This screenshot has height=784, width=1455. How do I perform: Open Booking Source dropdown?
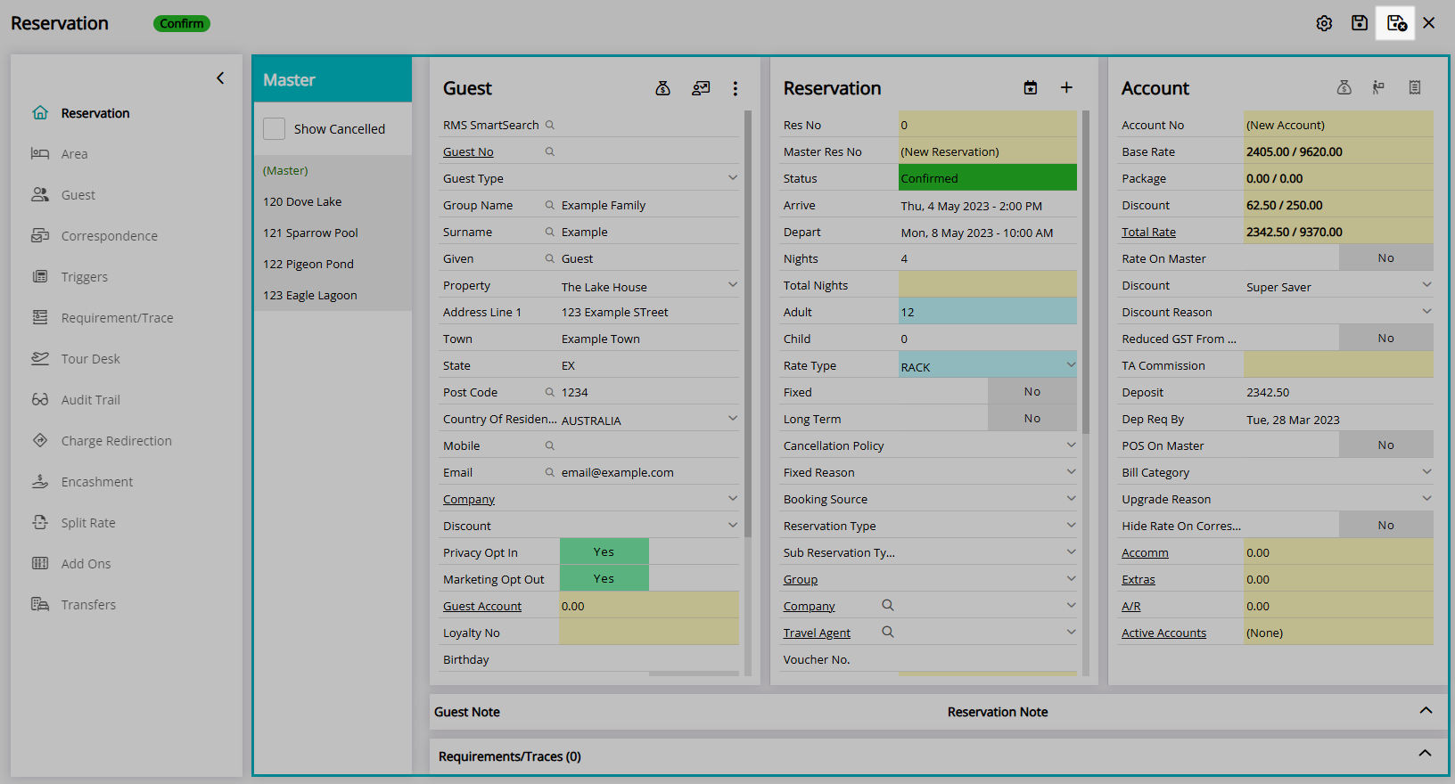(x=1071, y=498)
